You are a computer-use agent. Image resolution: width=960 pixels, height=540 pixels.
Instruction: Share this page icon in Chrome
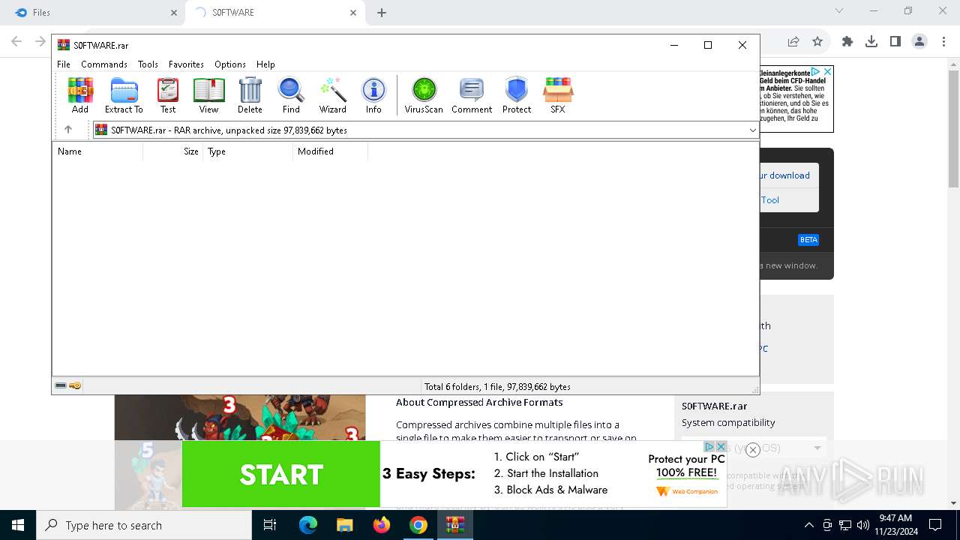click(793, 42)
